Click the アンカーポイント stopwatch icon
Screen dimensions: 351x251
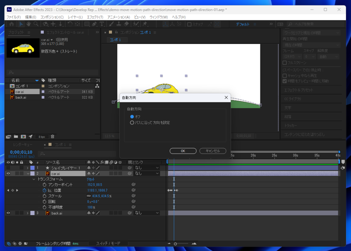44,185
